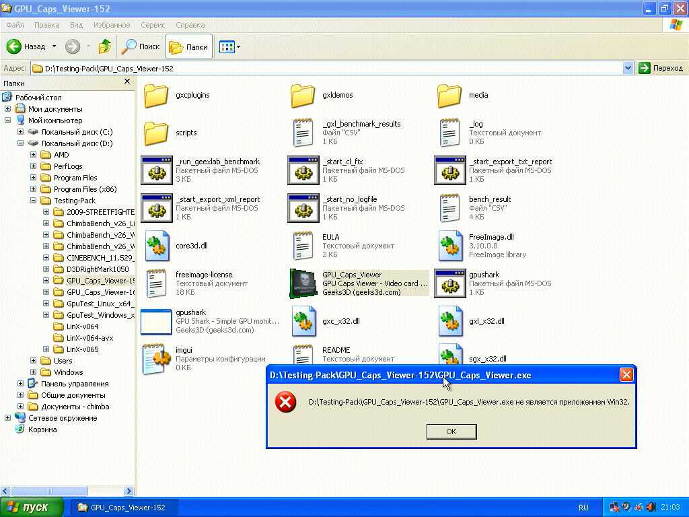
Task: Open the views dropdown button
Action: click(229, 46)
